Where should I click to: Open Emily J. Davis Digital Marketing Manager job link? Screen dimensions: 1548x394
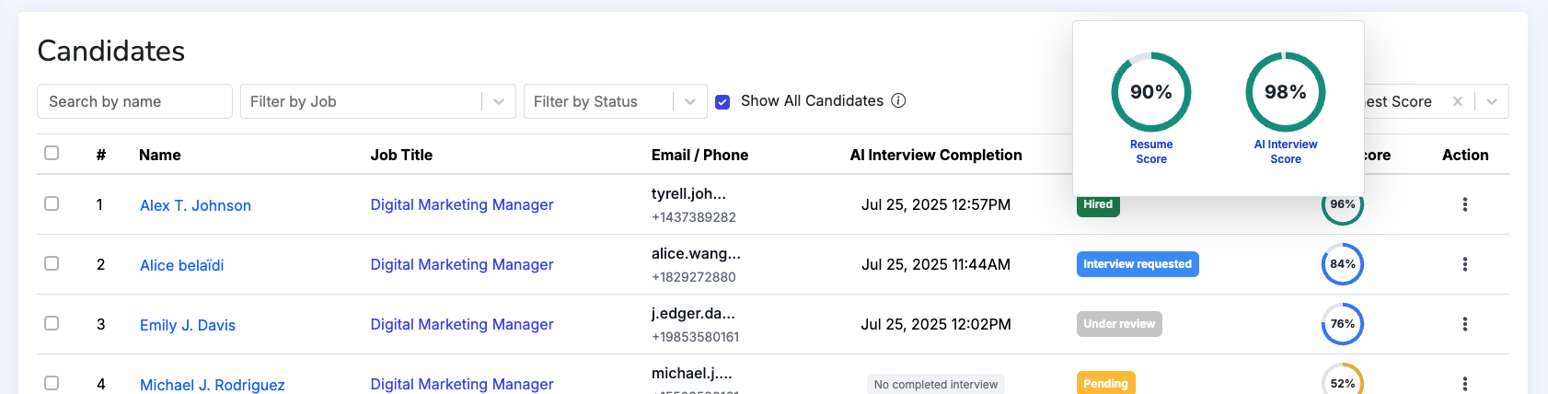tap(462, 324)
